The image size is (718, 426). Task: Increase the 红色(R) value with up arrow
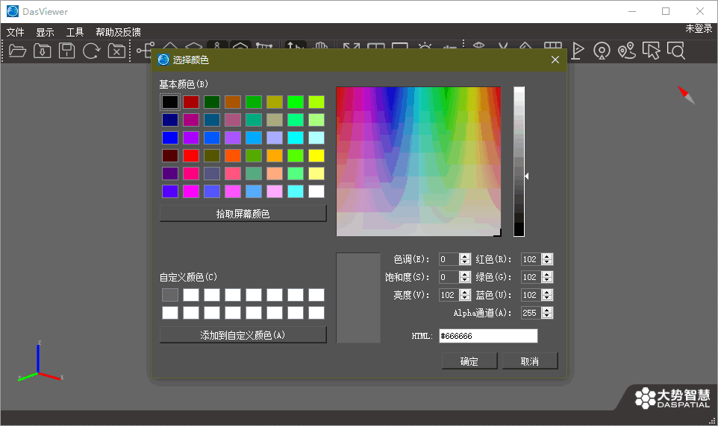click(547, 256)
